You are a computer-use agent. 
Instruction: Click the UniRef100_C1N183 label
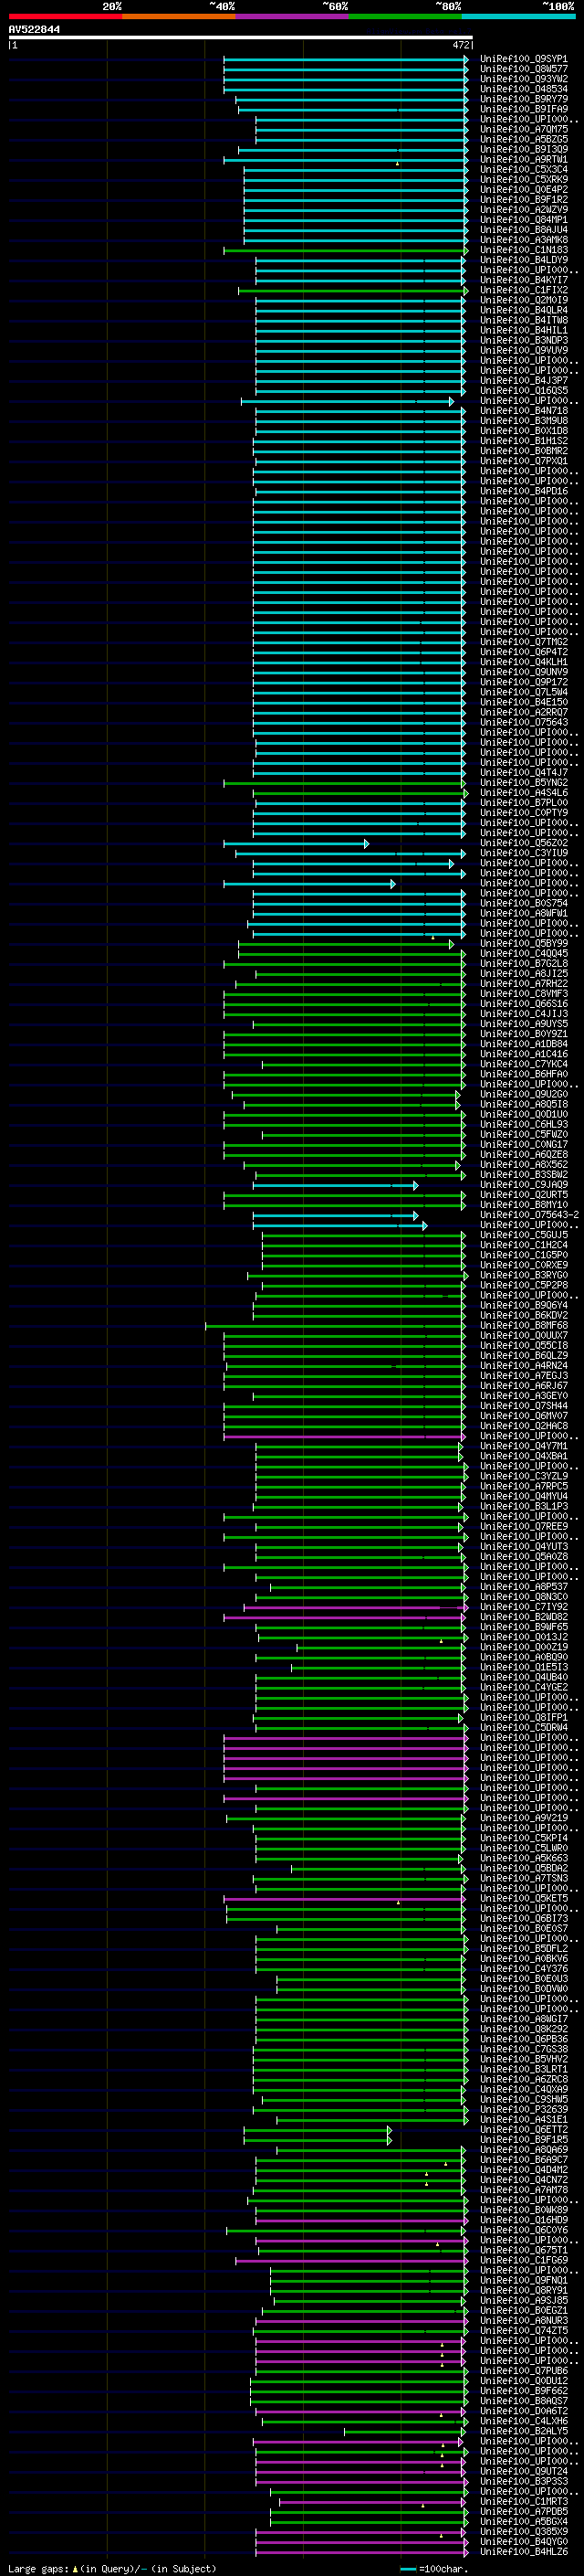tap(523, 250)
